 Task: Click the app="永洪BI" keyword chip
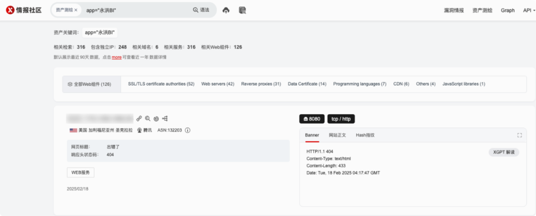pos(100,33)
